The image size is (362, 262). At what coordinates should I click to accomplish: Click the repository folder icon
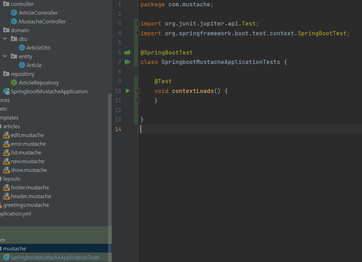[x=6, y=74]
